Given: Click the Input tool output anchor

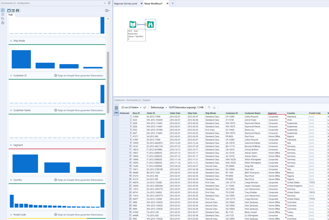Looking at the screenshot, I should 138,25.
